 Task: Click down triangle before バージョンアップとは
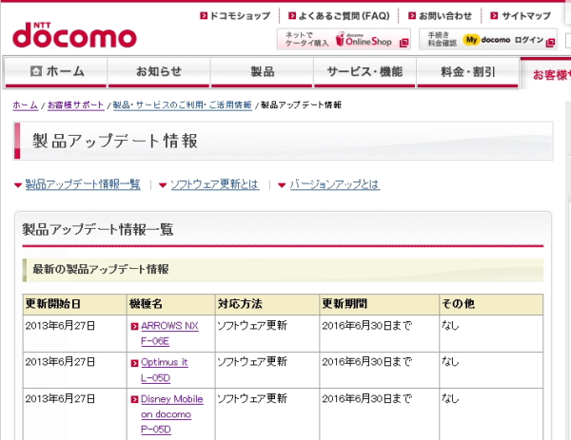click(282, 185)
